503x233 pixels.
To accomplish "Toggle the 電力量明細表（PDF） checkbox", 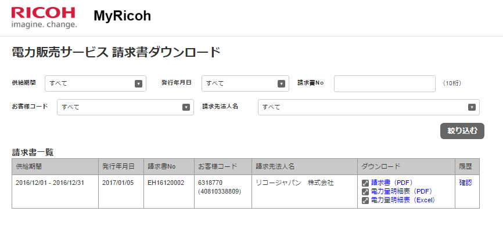I will coord(365,192).
